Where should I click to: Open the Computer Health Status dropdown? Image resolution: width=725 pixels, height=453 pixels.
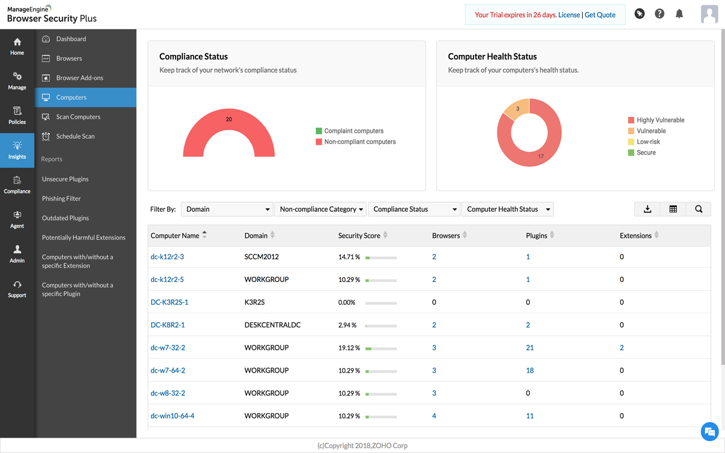click(507, 209)
